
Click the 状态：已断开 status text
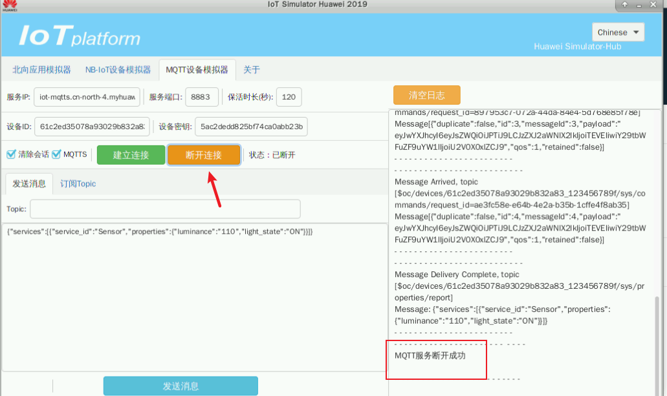(272, 155)
